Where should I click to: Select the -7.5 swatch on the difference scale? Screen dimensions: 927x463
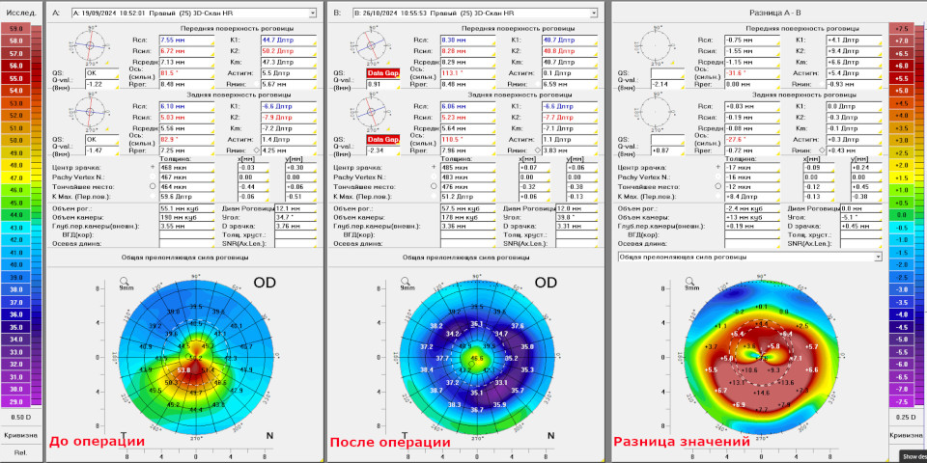(x=902, y=401)
